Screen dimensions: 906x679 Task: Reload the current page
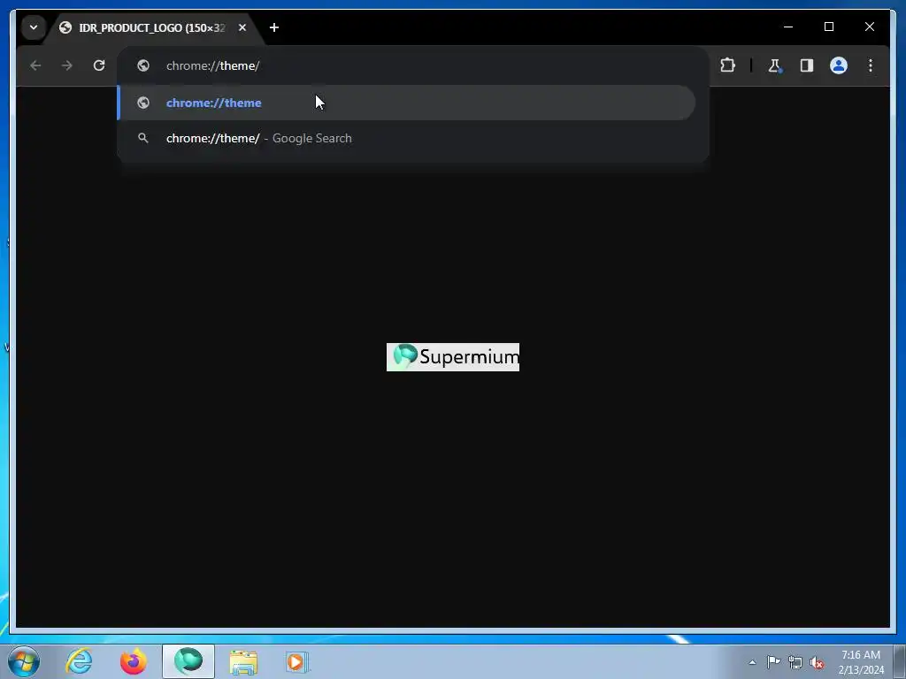click(99, 65)
